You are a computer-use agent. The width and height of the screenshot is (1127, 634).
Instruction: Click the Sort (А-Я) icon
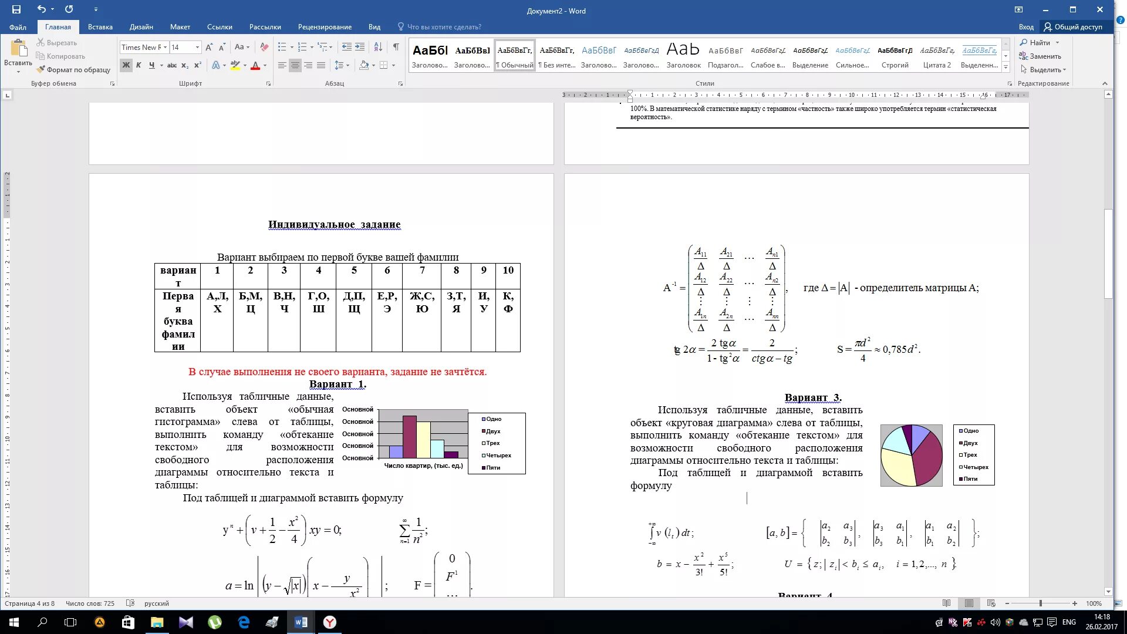[378, 47]
